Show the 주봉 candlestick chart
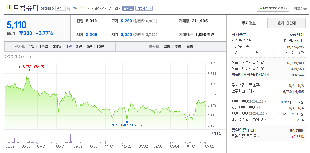Viewport: 310px width, 153px height. click(178, 47)
